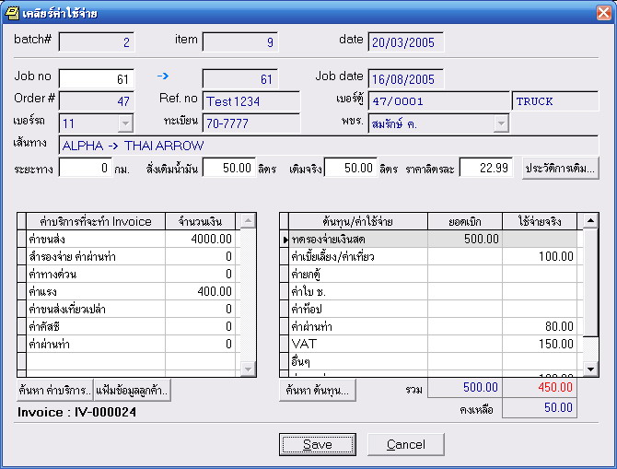Click scroll down arrow of cost grid
617x469 pixels.
pos(590,369)
